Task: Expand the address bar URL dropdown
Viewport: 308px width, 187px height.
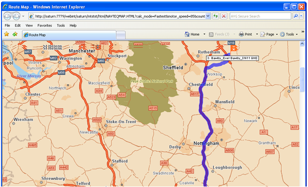Action: click(x=208, y=16)
